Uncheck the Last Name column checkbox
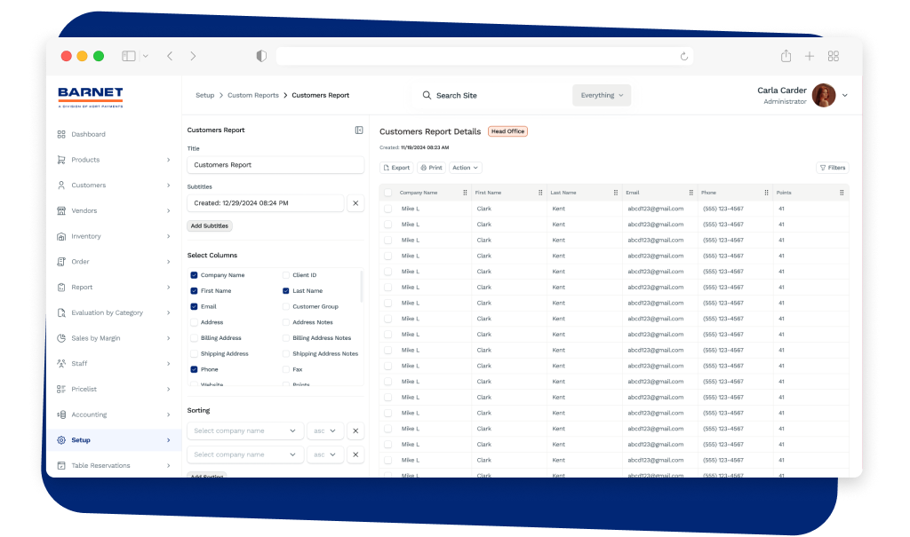Viewport: 910px width, 537px height. pos(285,291)
